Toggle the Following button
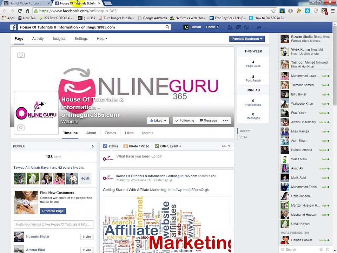Screen dimensions: 337x253 [184, 121]
